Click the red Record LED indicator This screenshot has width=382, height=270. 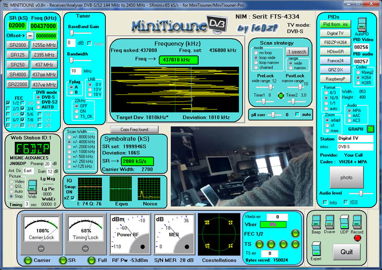pos(357,238)
